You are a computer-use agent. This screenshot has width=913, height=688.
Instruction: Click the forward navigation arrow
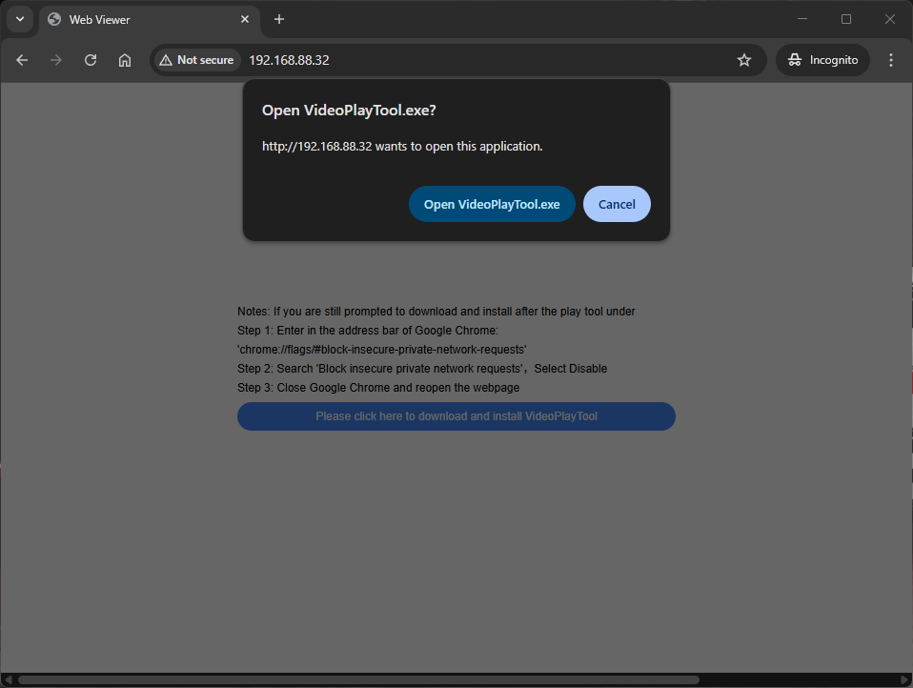coord(56,60)
